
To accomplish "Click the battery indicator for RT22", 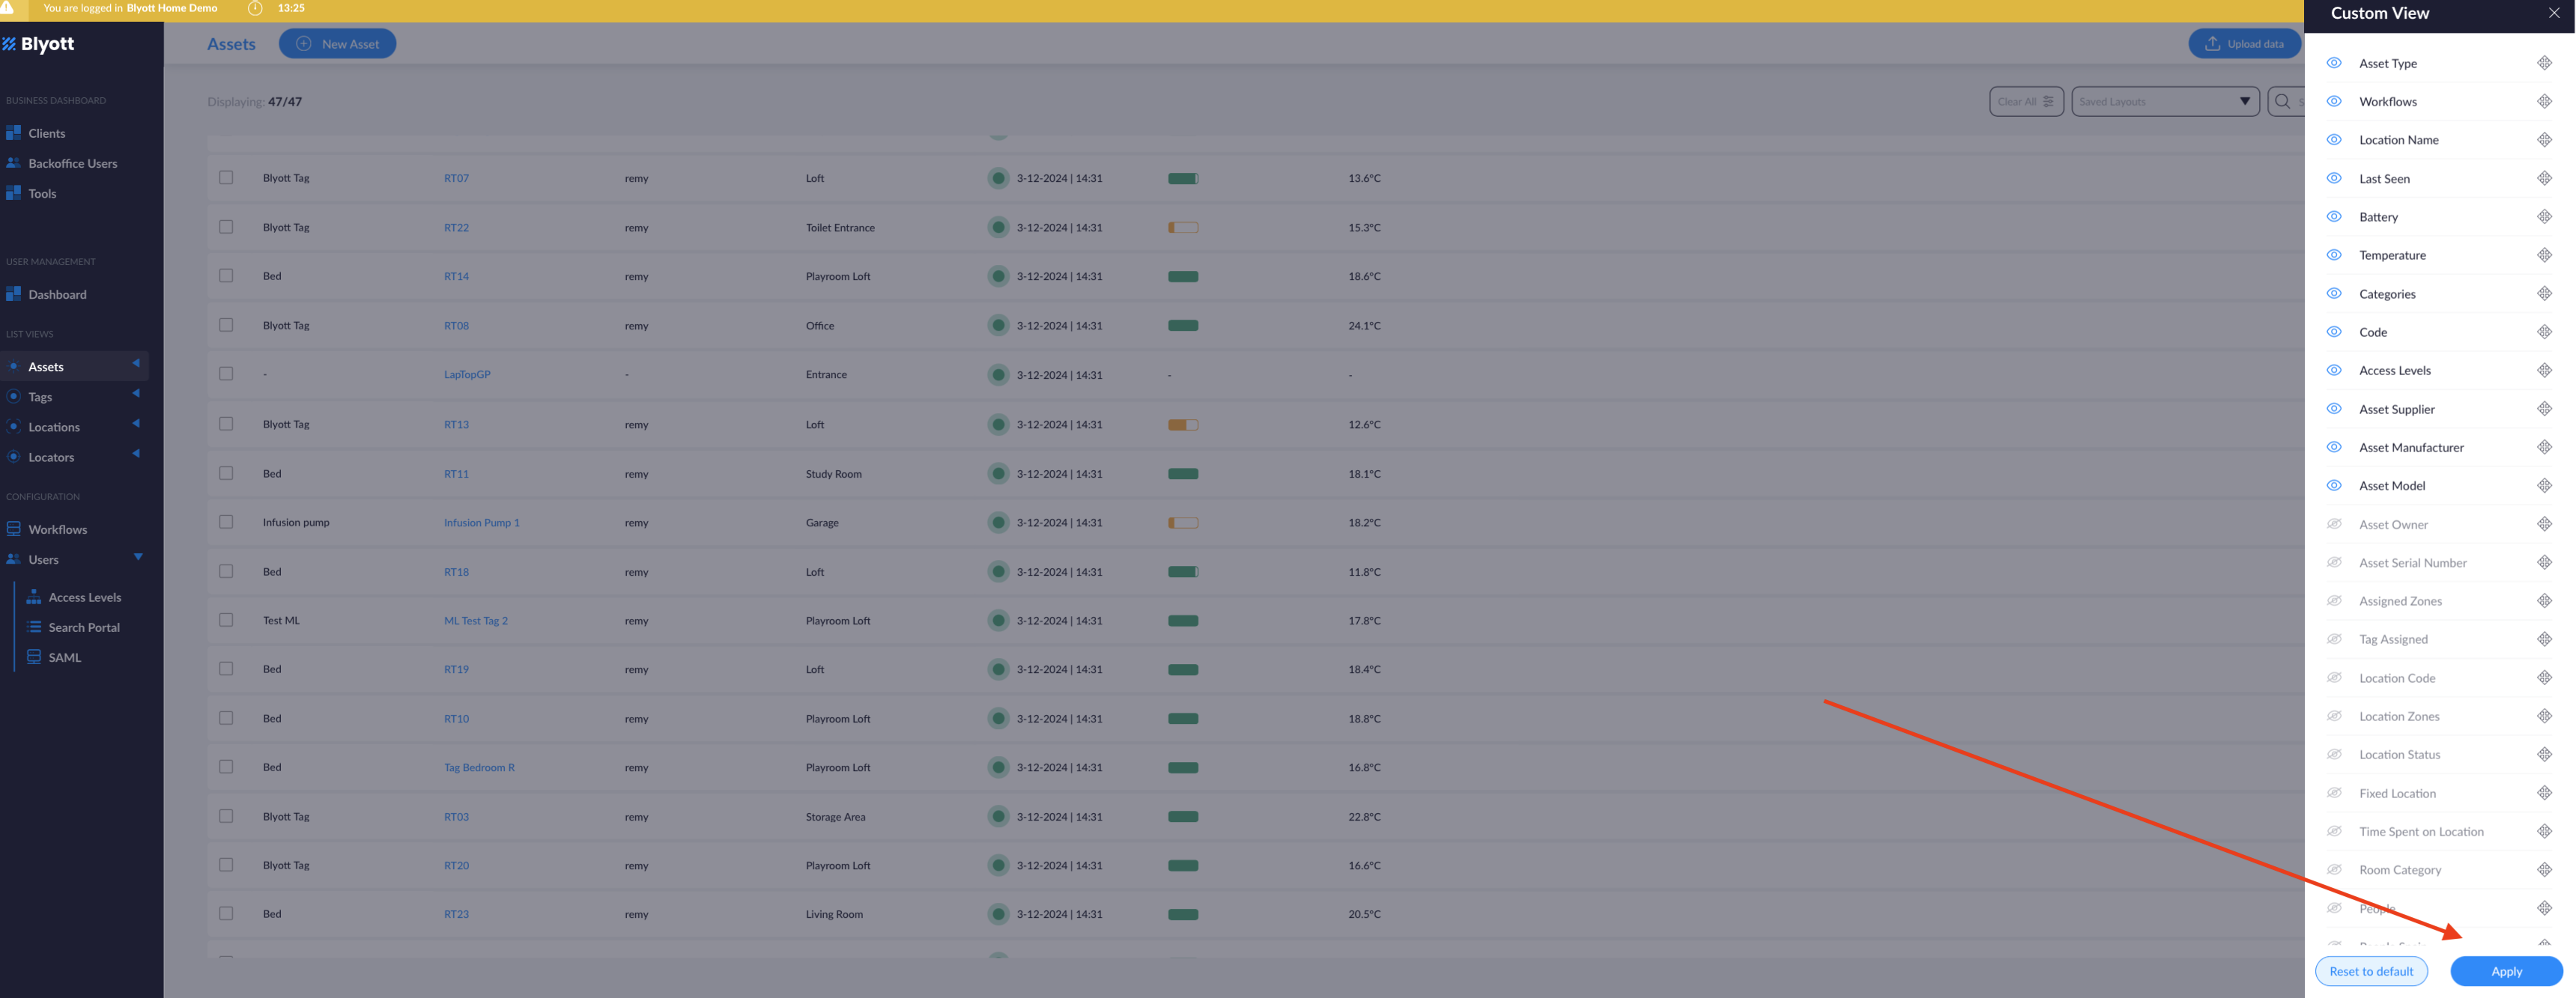I will (x=1182, y=228).
